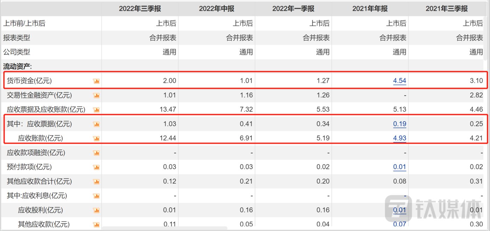Screen dimensions: 490x231
Task: Click chart icon for 应收账款 row
Action: tap(96, 138)
